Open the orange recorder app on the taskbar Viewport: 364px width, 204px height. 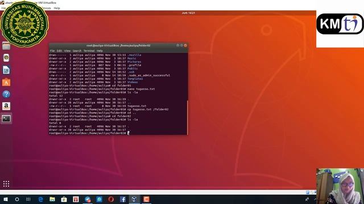click(x=146, y=199)
